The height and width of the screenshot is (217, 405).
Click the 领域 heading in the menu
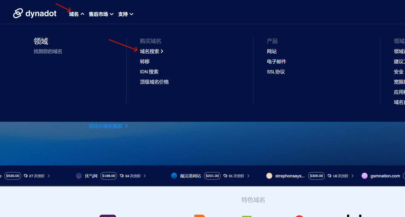41,41
